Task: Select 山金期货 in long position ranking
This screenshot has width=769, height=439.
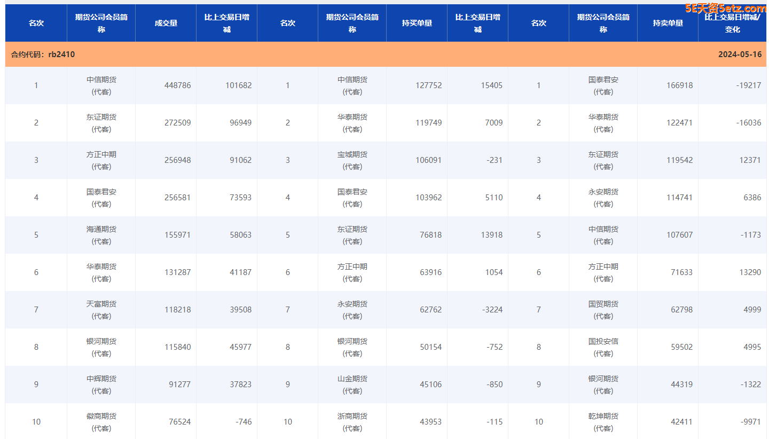Action: click(352, 379)
